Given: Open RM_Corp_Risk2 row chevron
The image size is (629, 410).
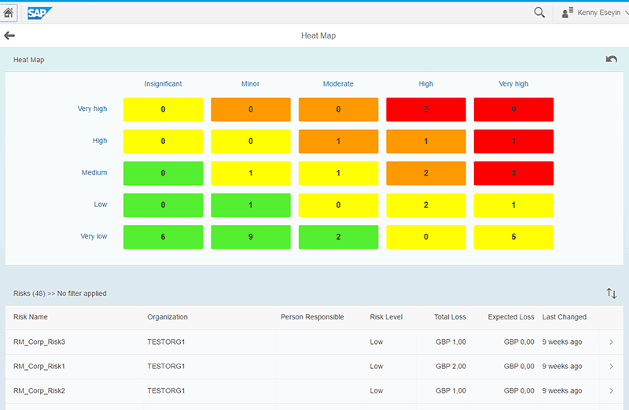Looking at the screenshot, I should point(612,391).
